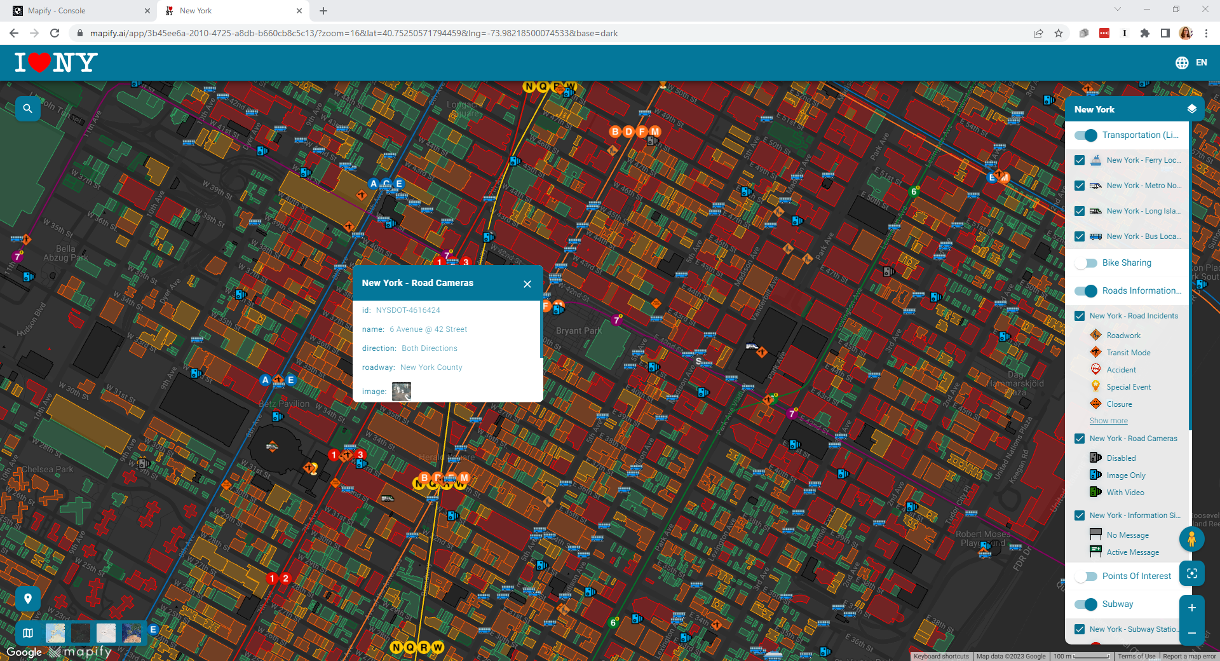Close the Road Cameras popup
Viewport: 1220px width, 661px height.
pyautogui.click(x=527, y=284)
